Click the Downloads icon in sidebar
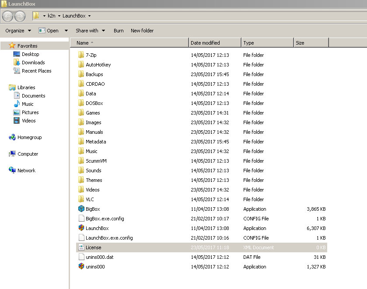Image resolution: width=367 pixels, height=289 pixels. click(x=17, y=62)
